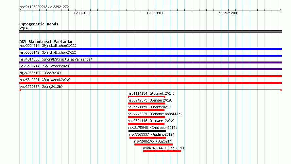Select the blue bar under nsv5558142
The image size is (291, 164).
150,56
